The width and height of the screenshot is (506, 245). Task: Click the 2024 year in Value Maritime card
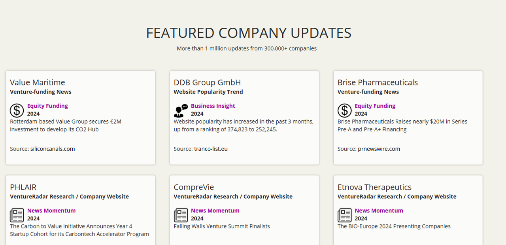[34, 114]
